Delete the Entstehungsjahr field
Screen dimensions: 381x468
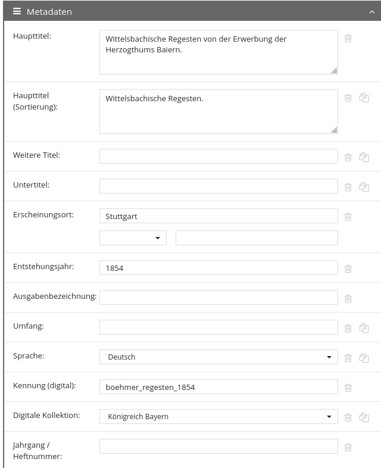348,269
